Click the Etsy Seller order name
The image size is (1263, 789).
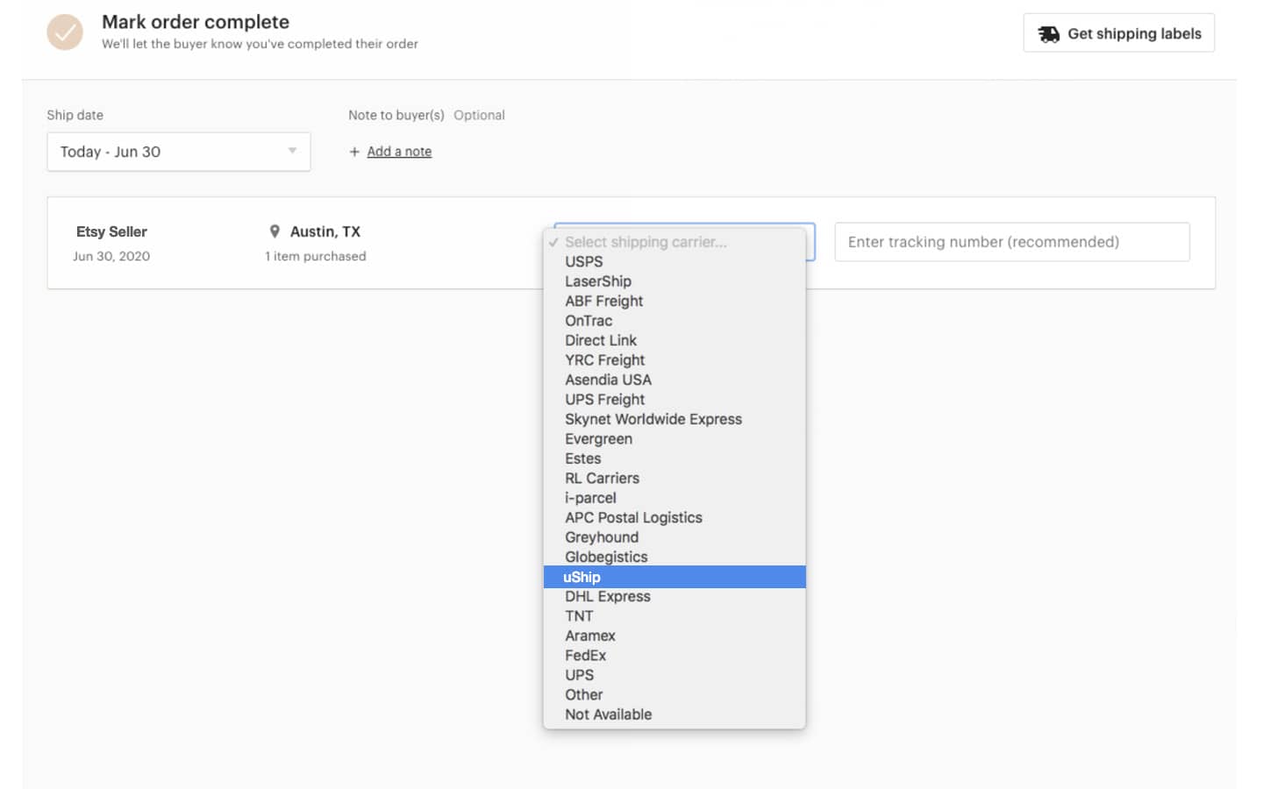pos(111,231)
